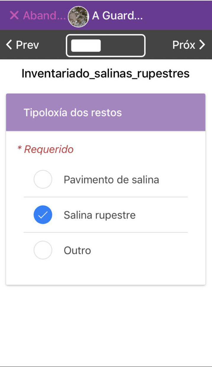Viewport: 212px width, 367px height.
Task: Advance with the Próx label
Action: pos(184,45)
